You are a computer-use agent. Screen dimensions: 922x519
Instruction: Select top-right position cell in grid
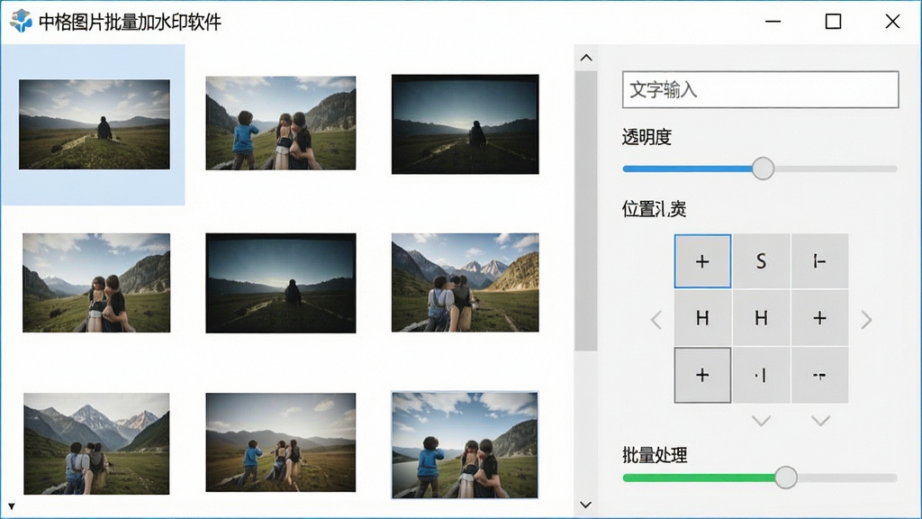[x=819, y=261]
